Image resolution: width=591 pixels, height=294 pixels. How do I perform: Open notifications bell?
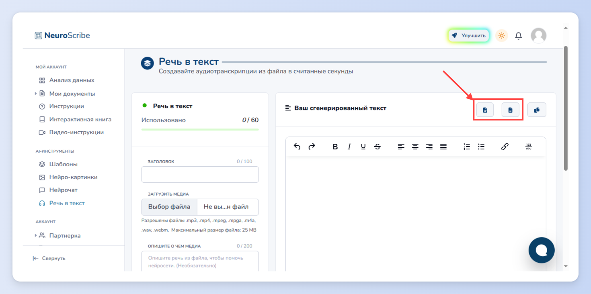coord(519,36)
